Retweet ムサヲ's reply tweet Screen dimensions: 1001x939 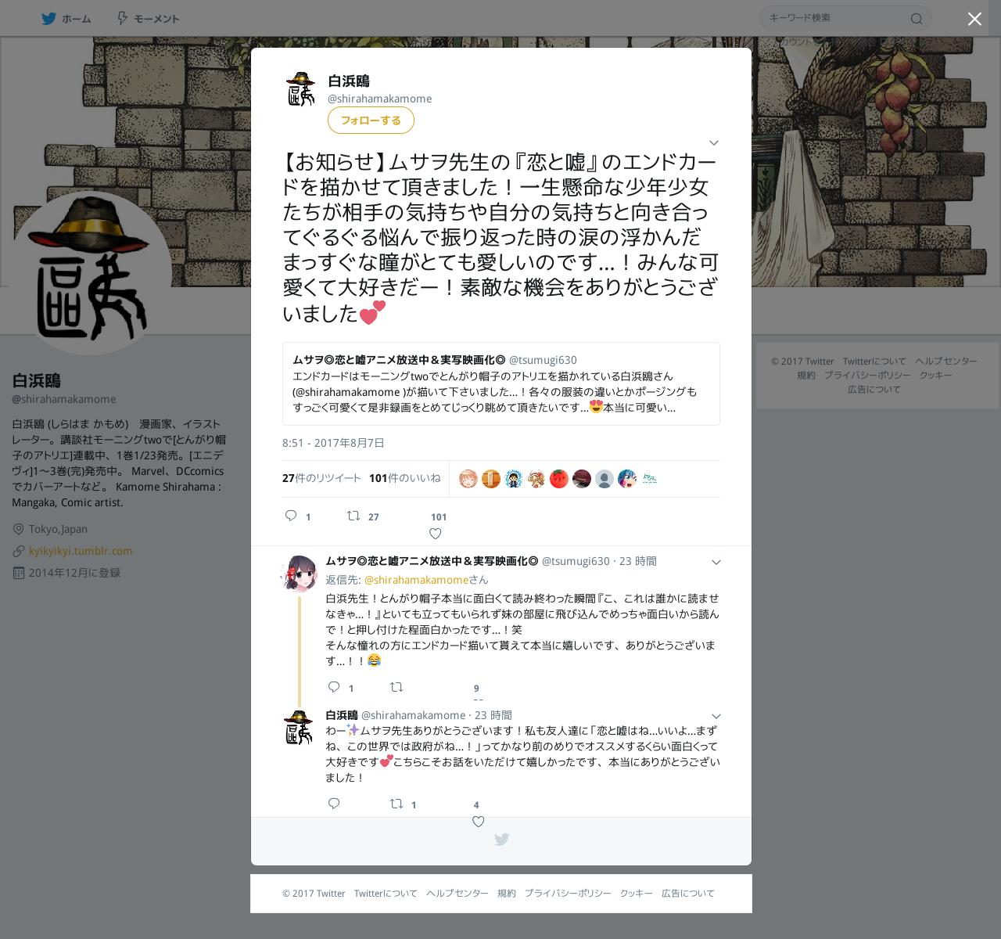click(x=396, y=687)
